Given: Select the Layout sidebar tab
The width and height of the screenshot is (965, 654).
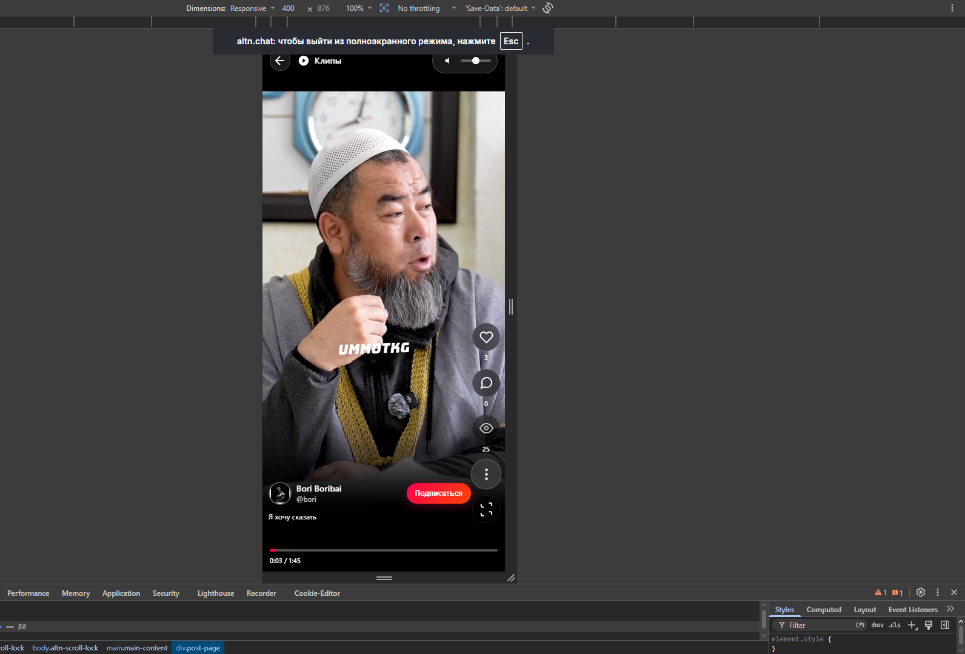Looking at the screenshot, I should coord(865,610).
